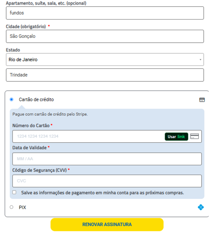Click the Pague com cartão Stripe text
The image size is (209, 232).
[50, 114]
